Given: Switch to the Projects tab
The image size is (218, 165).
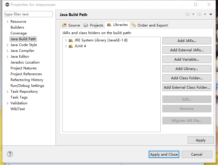Looking at the screenshot, I should 93,25.
